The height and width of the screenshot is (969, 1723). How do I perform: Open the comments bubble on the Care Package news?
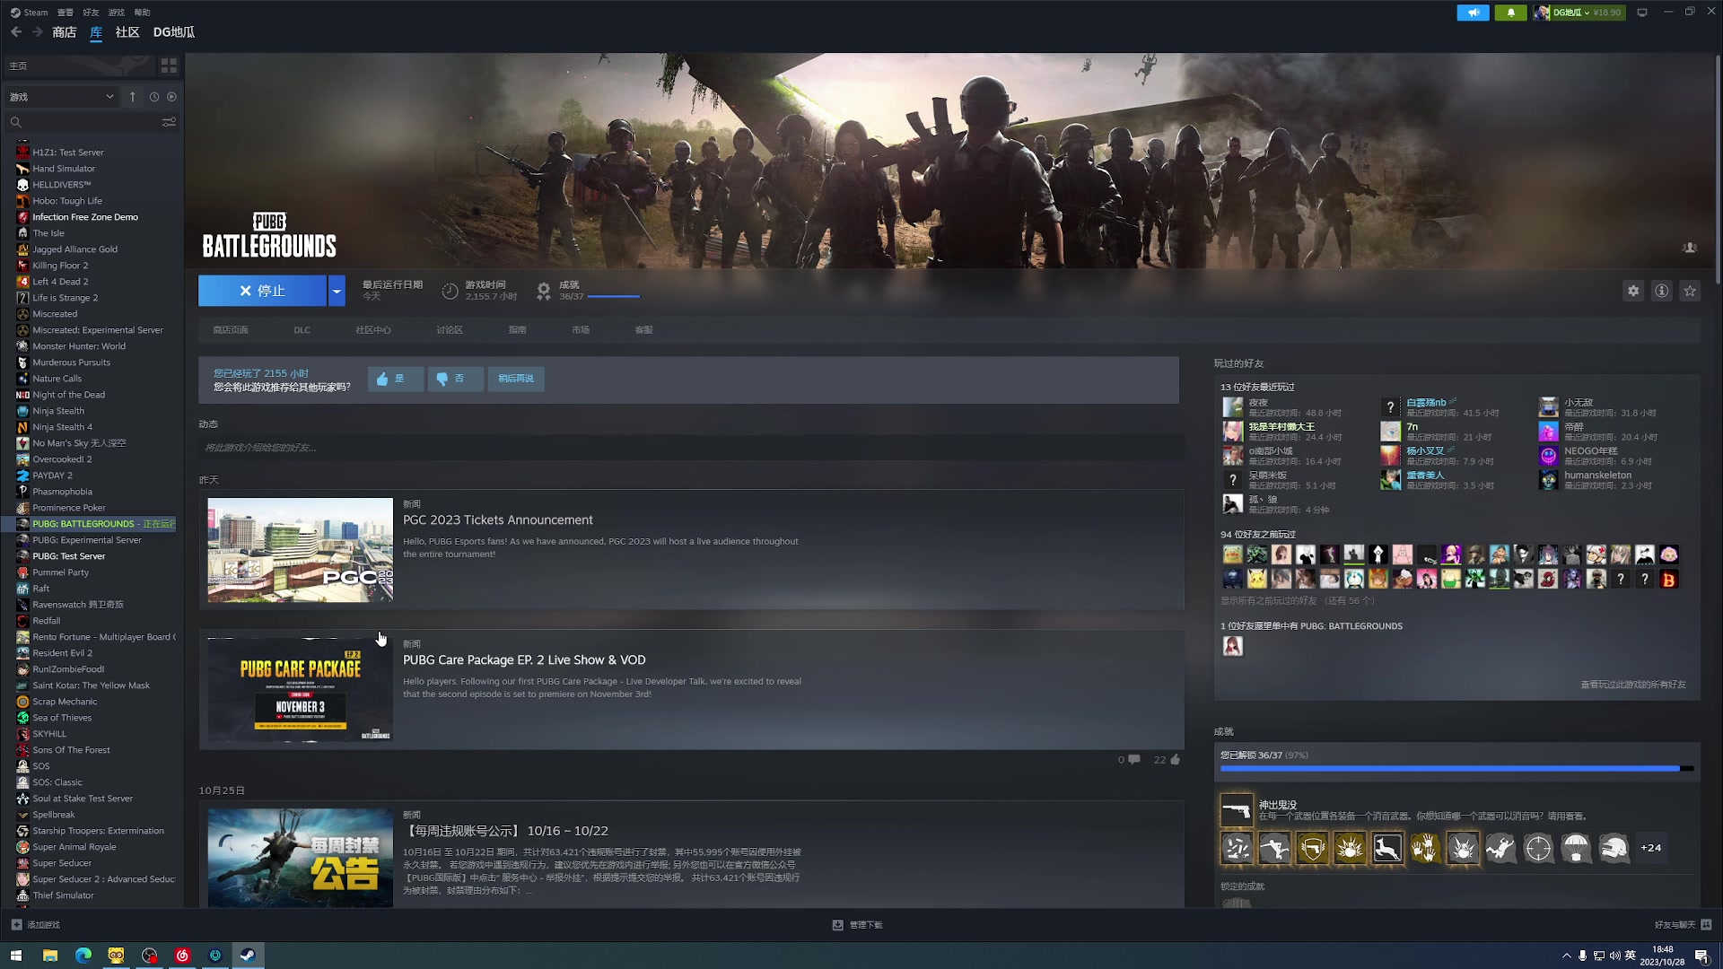pos(1134,760)
